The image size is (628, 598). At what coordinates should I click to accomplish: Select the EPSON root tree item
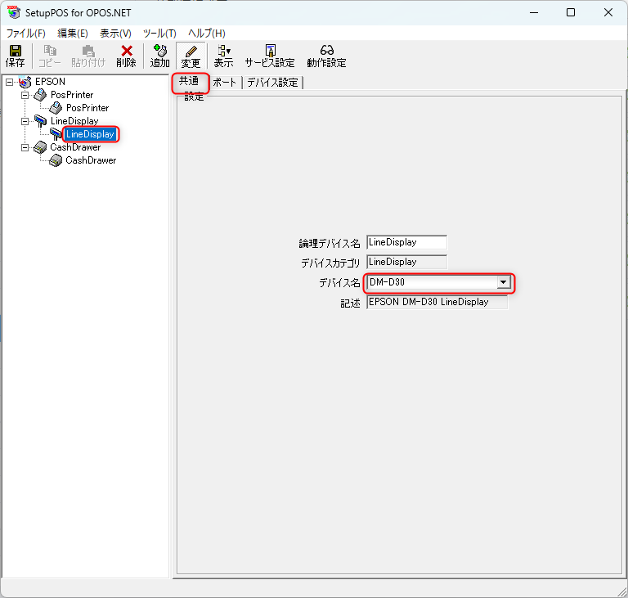click(50, 82)
